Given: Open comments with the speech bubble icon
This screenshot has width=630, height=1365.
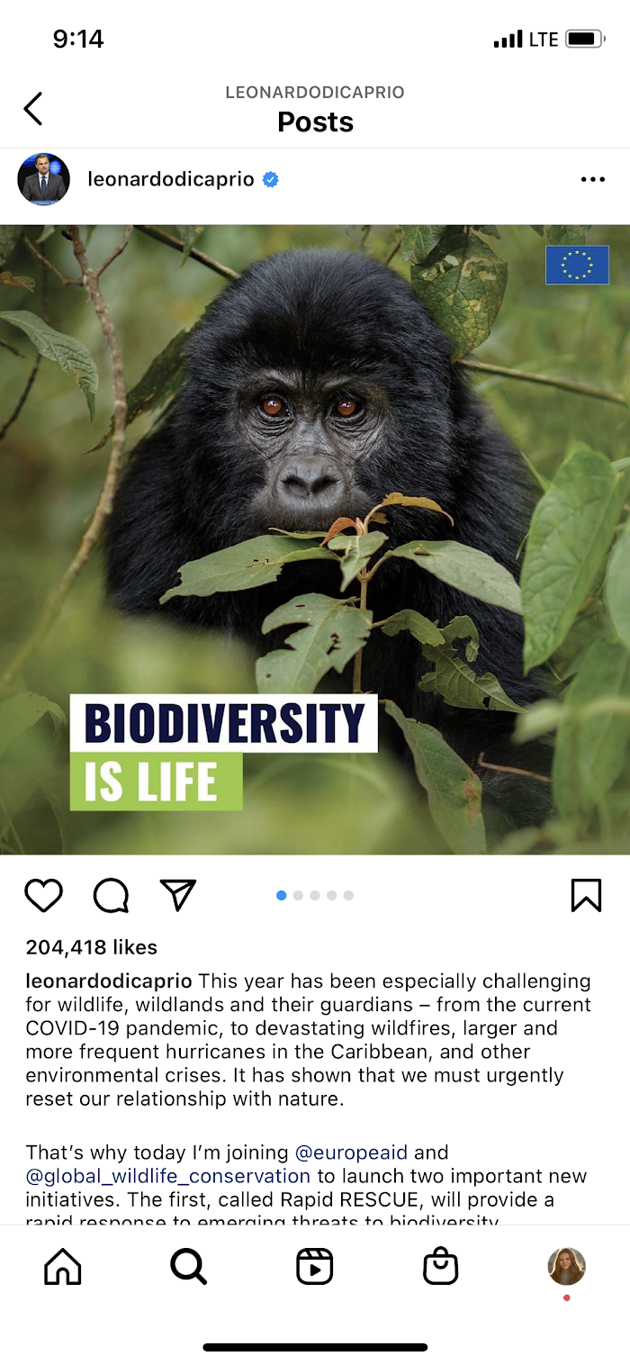Looking at the screenshot, I should pyautogui.click(x=111, y=895).
